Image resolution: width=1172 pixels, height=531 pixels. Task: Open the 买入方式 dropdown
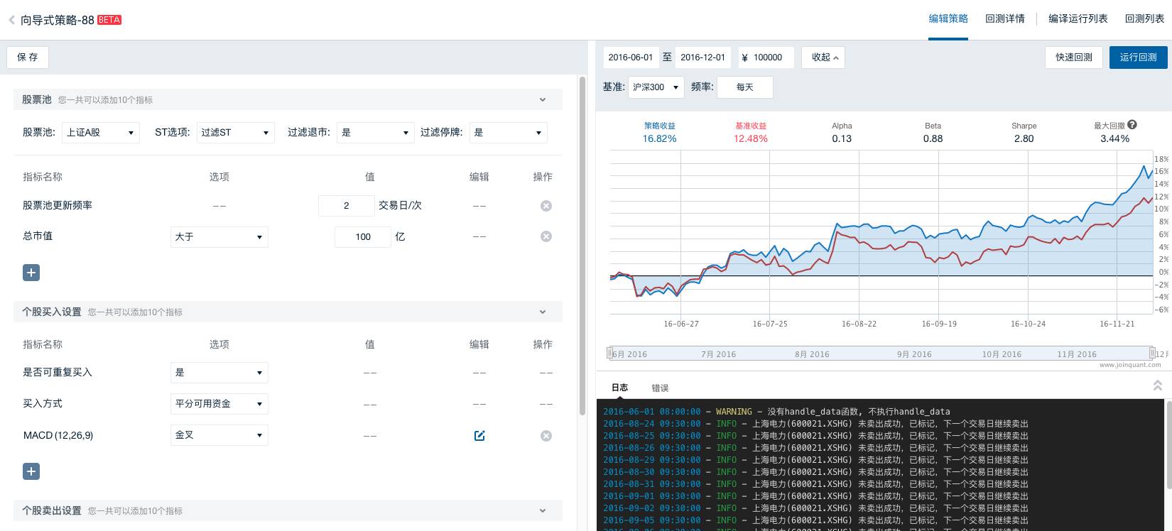[x=219, y=404]
